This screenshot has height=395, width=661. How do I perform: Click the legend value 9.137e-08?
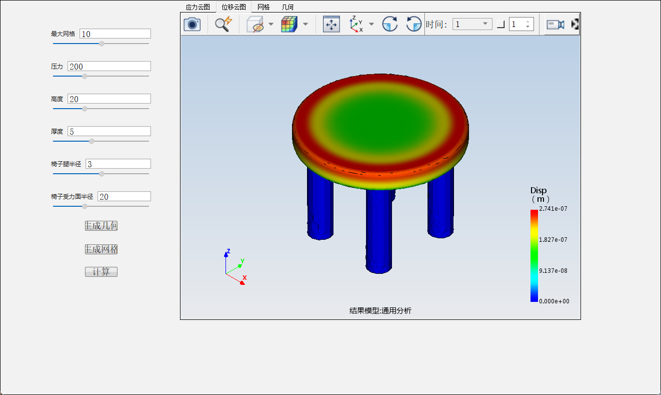(553, 271)
